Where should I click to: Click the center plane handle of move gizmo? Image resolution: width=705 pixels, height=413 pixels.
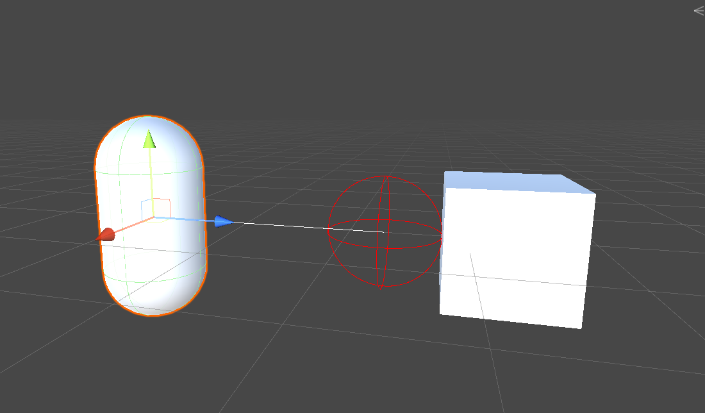click(x=156, y=210)
